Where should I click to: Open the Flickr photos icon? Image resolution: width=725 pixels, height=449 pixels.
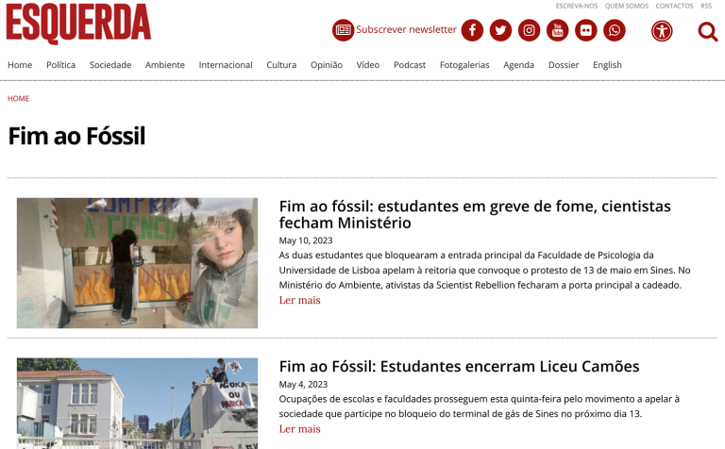(x=586, y=30)
